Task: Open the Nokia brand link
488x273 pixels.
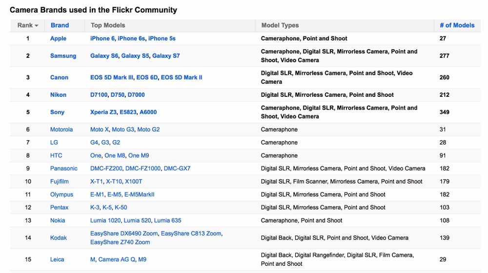Action: pos(58,220)
